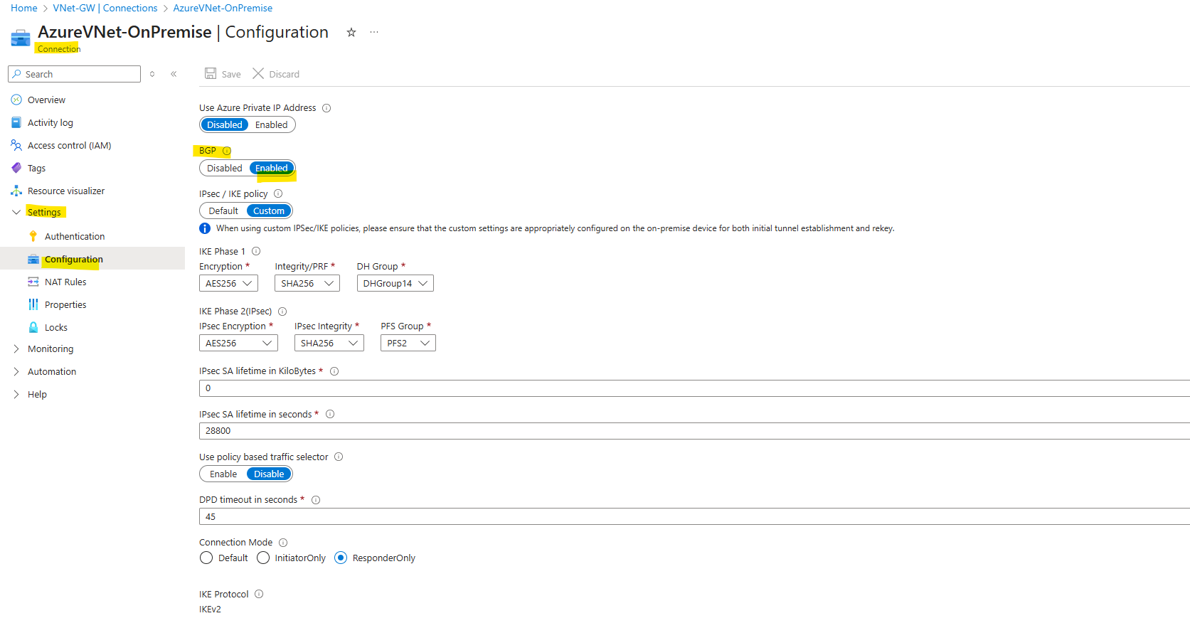Click the IPsec SA lifetime in seconds field
Viewport: 1190px width, 628px height.
694,431
